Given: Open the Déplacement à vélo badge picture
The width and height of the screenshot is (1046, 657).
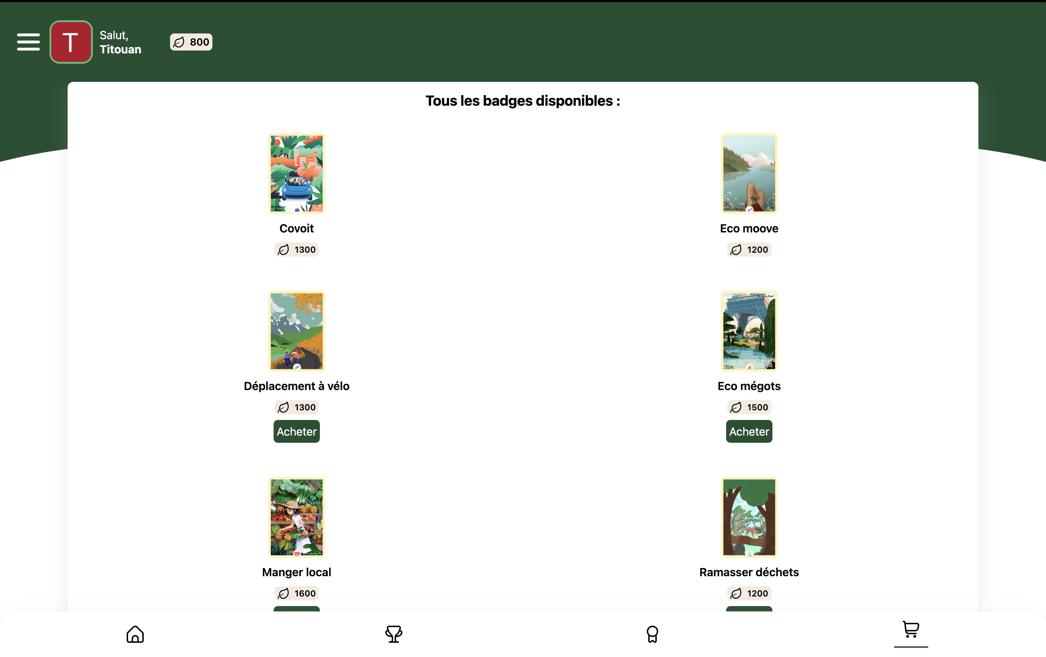Looking at the screenshot, I should point(297,331).
